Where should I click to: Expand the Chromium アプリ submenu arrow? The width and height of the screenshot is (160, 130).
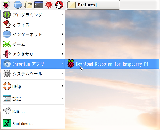pyautogui.click(x=62, y=64)
